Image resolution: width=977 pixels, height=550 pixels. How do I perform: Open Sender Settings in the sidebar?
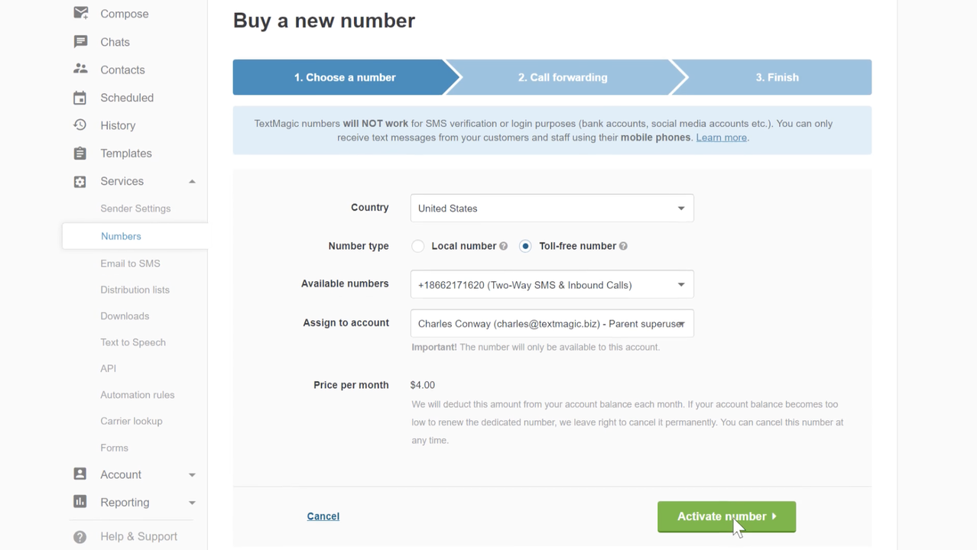click(135, 209)
